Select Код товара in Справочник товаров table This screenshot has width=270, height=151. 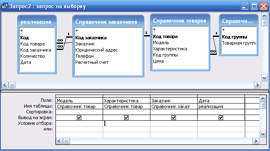point(165,36)
